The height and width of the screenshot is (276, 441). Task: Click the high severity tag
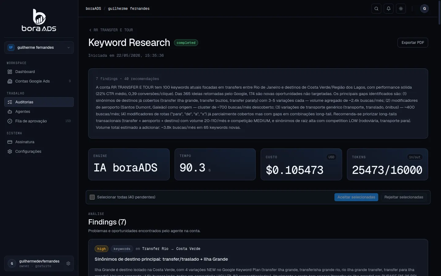pyautogui.click(x=101, y=249)
